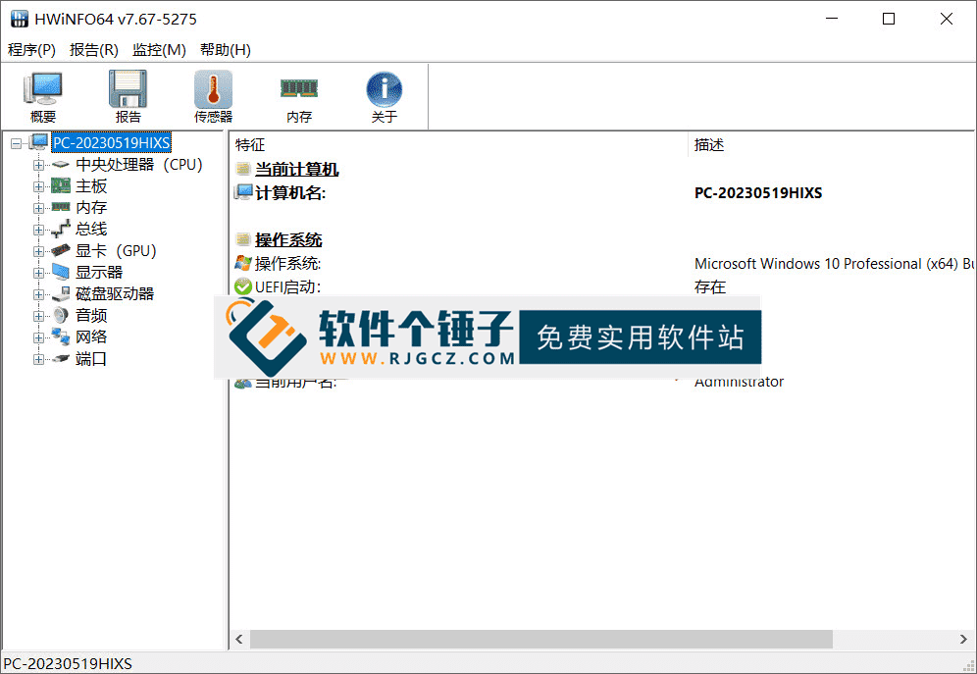The width and height of the screenshot is (977, 674).
Task: Select the 音频 audio device icon
Action: tap(60, 315)
